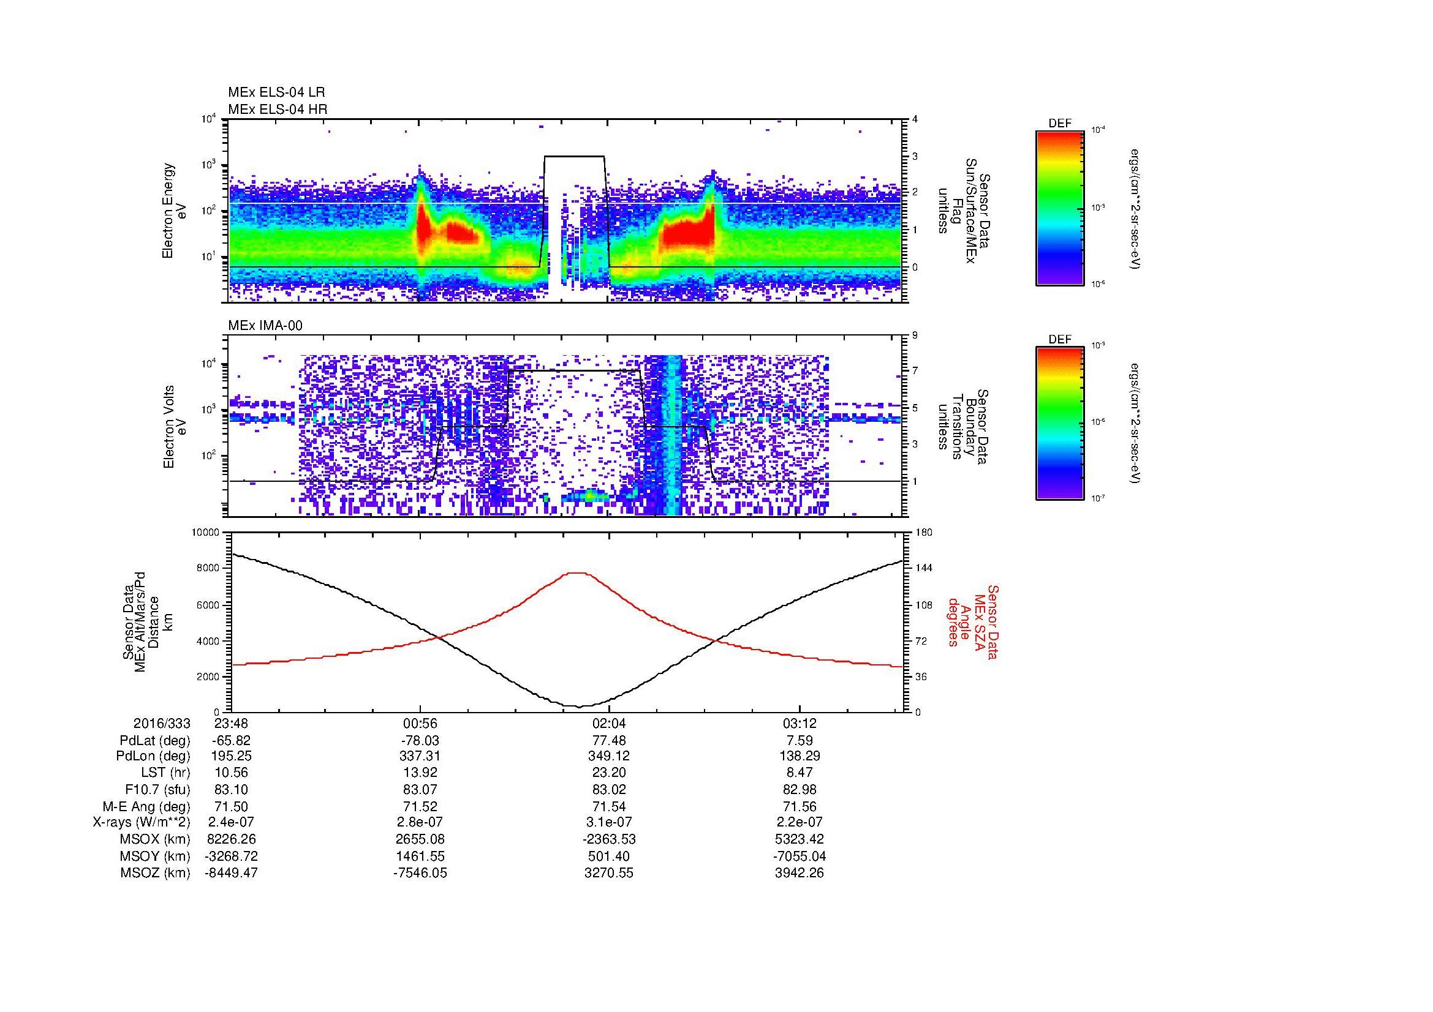Click the PdLat value -78.03
Image resolution: width=1433 pixels, height=1012 pixels.
point(420,741)
